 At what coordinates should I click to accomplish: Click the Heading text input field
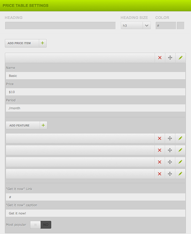(60, 26)
